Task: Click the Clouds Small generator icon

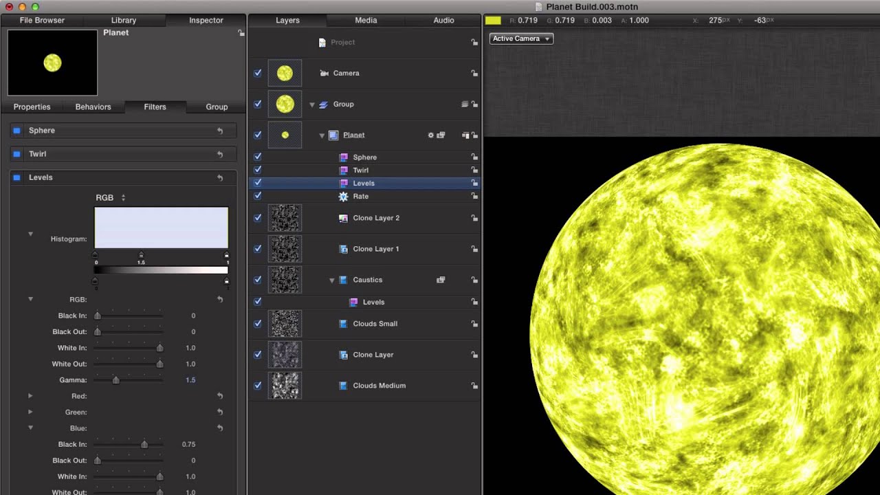Action: pos(343,324)
